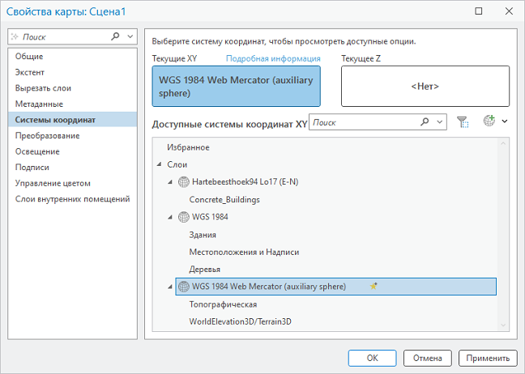
Task: Maximize the Свойства карты dialog
Action: (x=479, y=11)
